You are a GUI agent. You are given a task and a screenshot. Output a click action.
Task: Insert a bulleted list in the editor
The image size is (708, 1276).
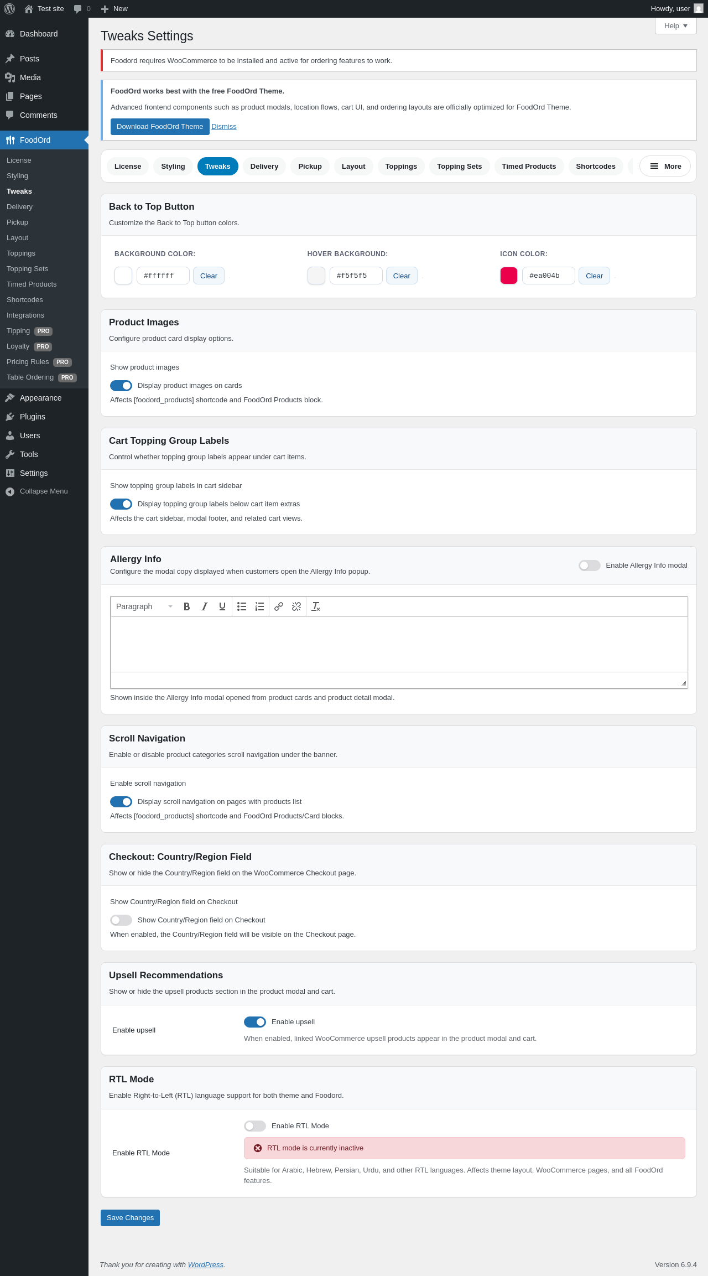click(242, 606)
